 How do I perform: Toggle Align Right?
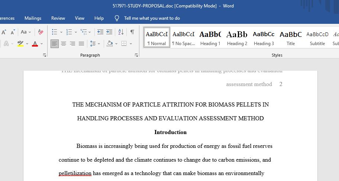click(72, 44)
